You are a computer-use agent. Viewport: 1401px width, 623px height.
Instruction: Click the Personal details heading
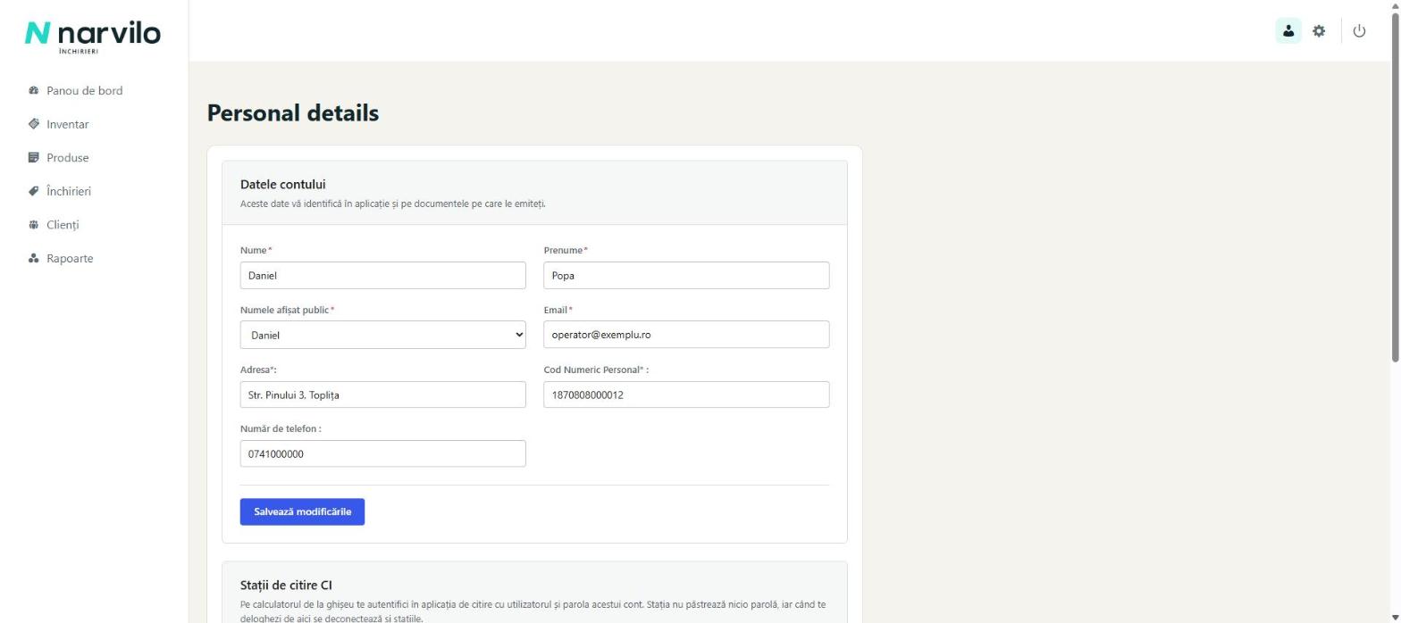[x=293, y=113]
